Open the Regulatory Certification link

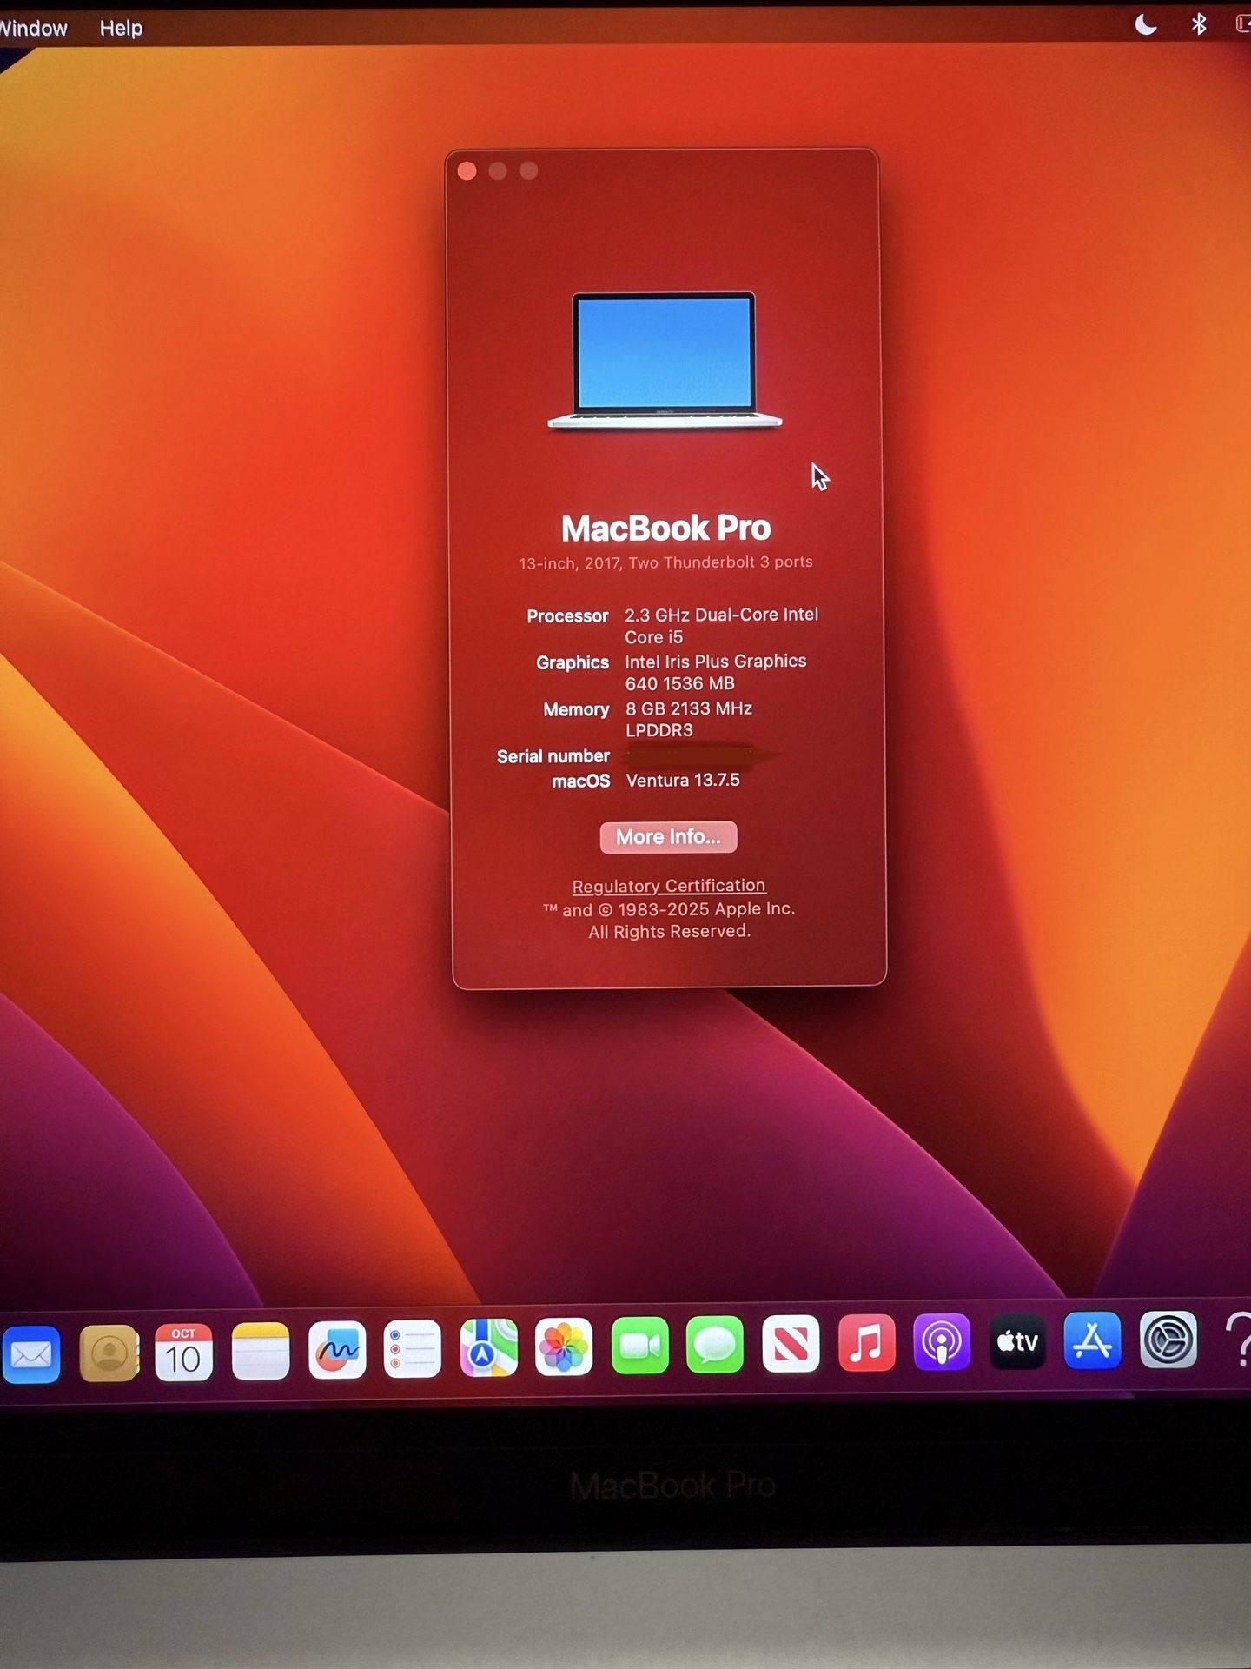669,886
